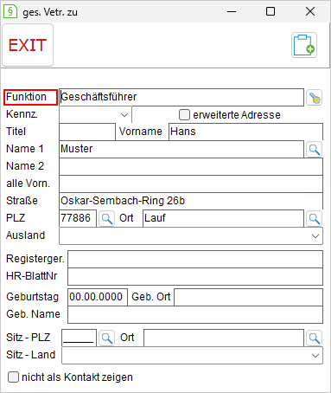331x393 pixels.
Task: Click the paragraph app icon in title bar
Action: tap(10, 12)
